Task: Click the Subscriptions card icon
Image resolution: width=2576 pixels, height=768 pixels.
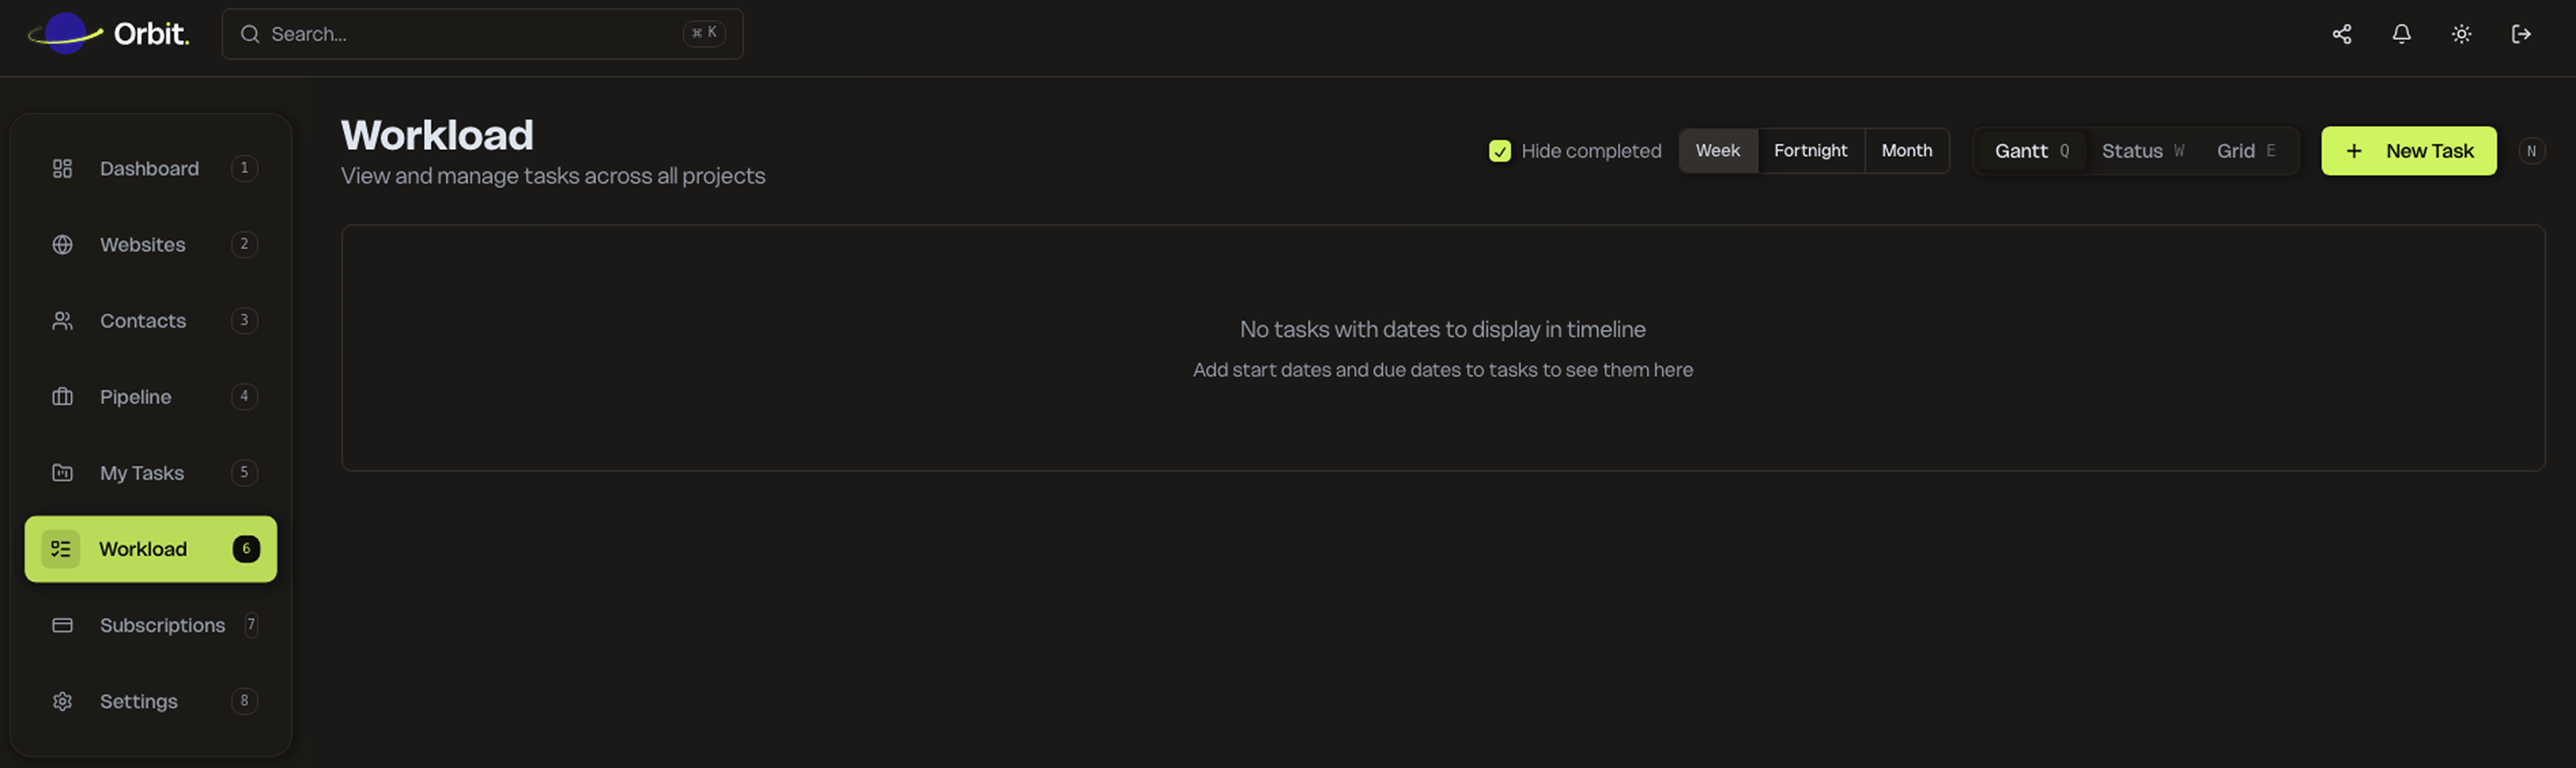Action: point(62,624)
